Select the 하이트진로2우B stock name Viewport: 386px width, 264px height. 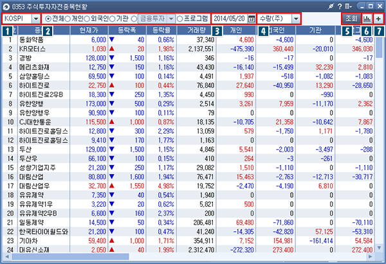click(41, 94)
